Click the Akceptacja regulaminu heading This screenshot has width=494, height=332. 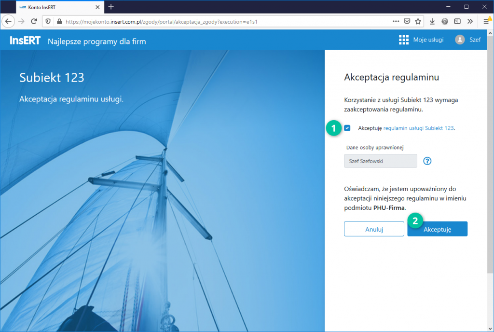(x=391, y=78)
